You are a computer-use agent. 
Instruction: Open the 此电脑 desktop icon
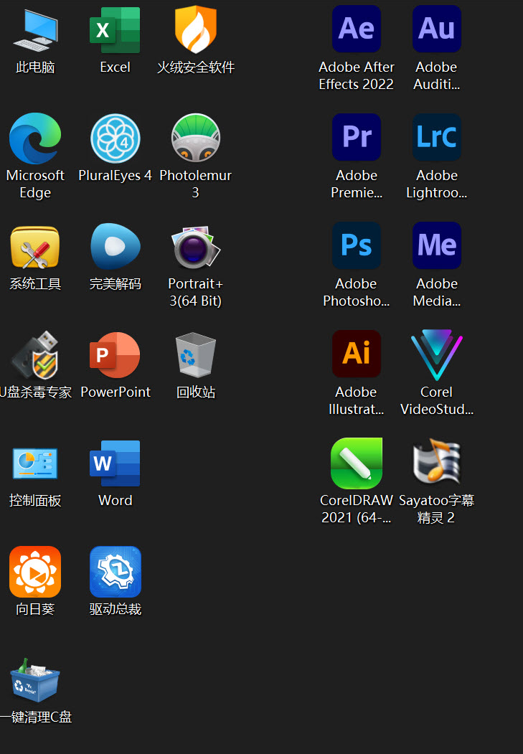(35, 30)
